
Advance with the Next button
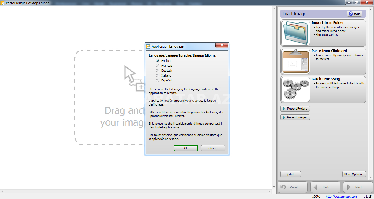pos(358,187)
